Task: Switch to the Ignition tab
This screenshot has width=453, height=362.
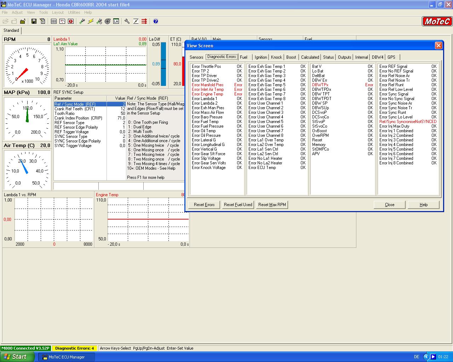Action: 261,57
